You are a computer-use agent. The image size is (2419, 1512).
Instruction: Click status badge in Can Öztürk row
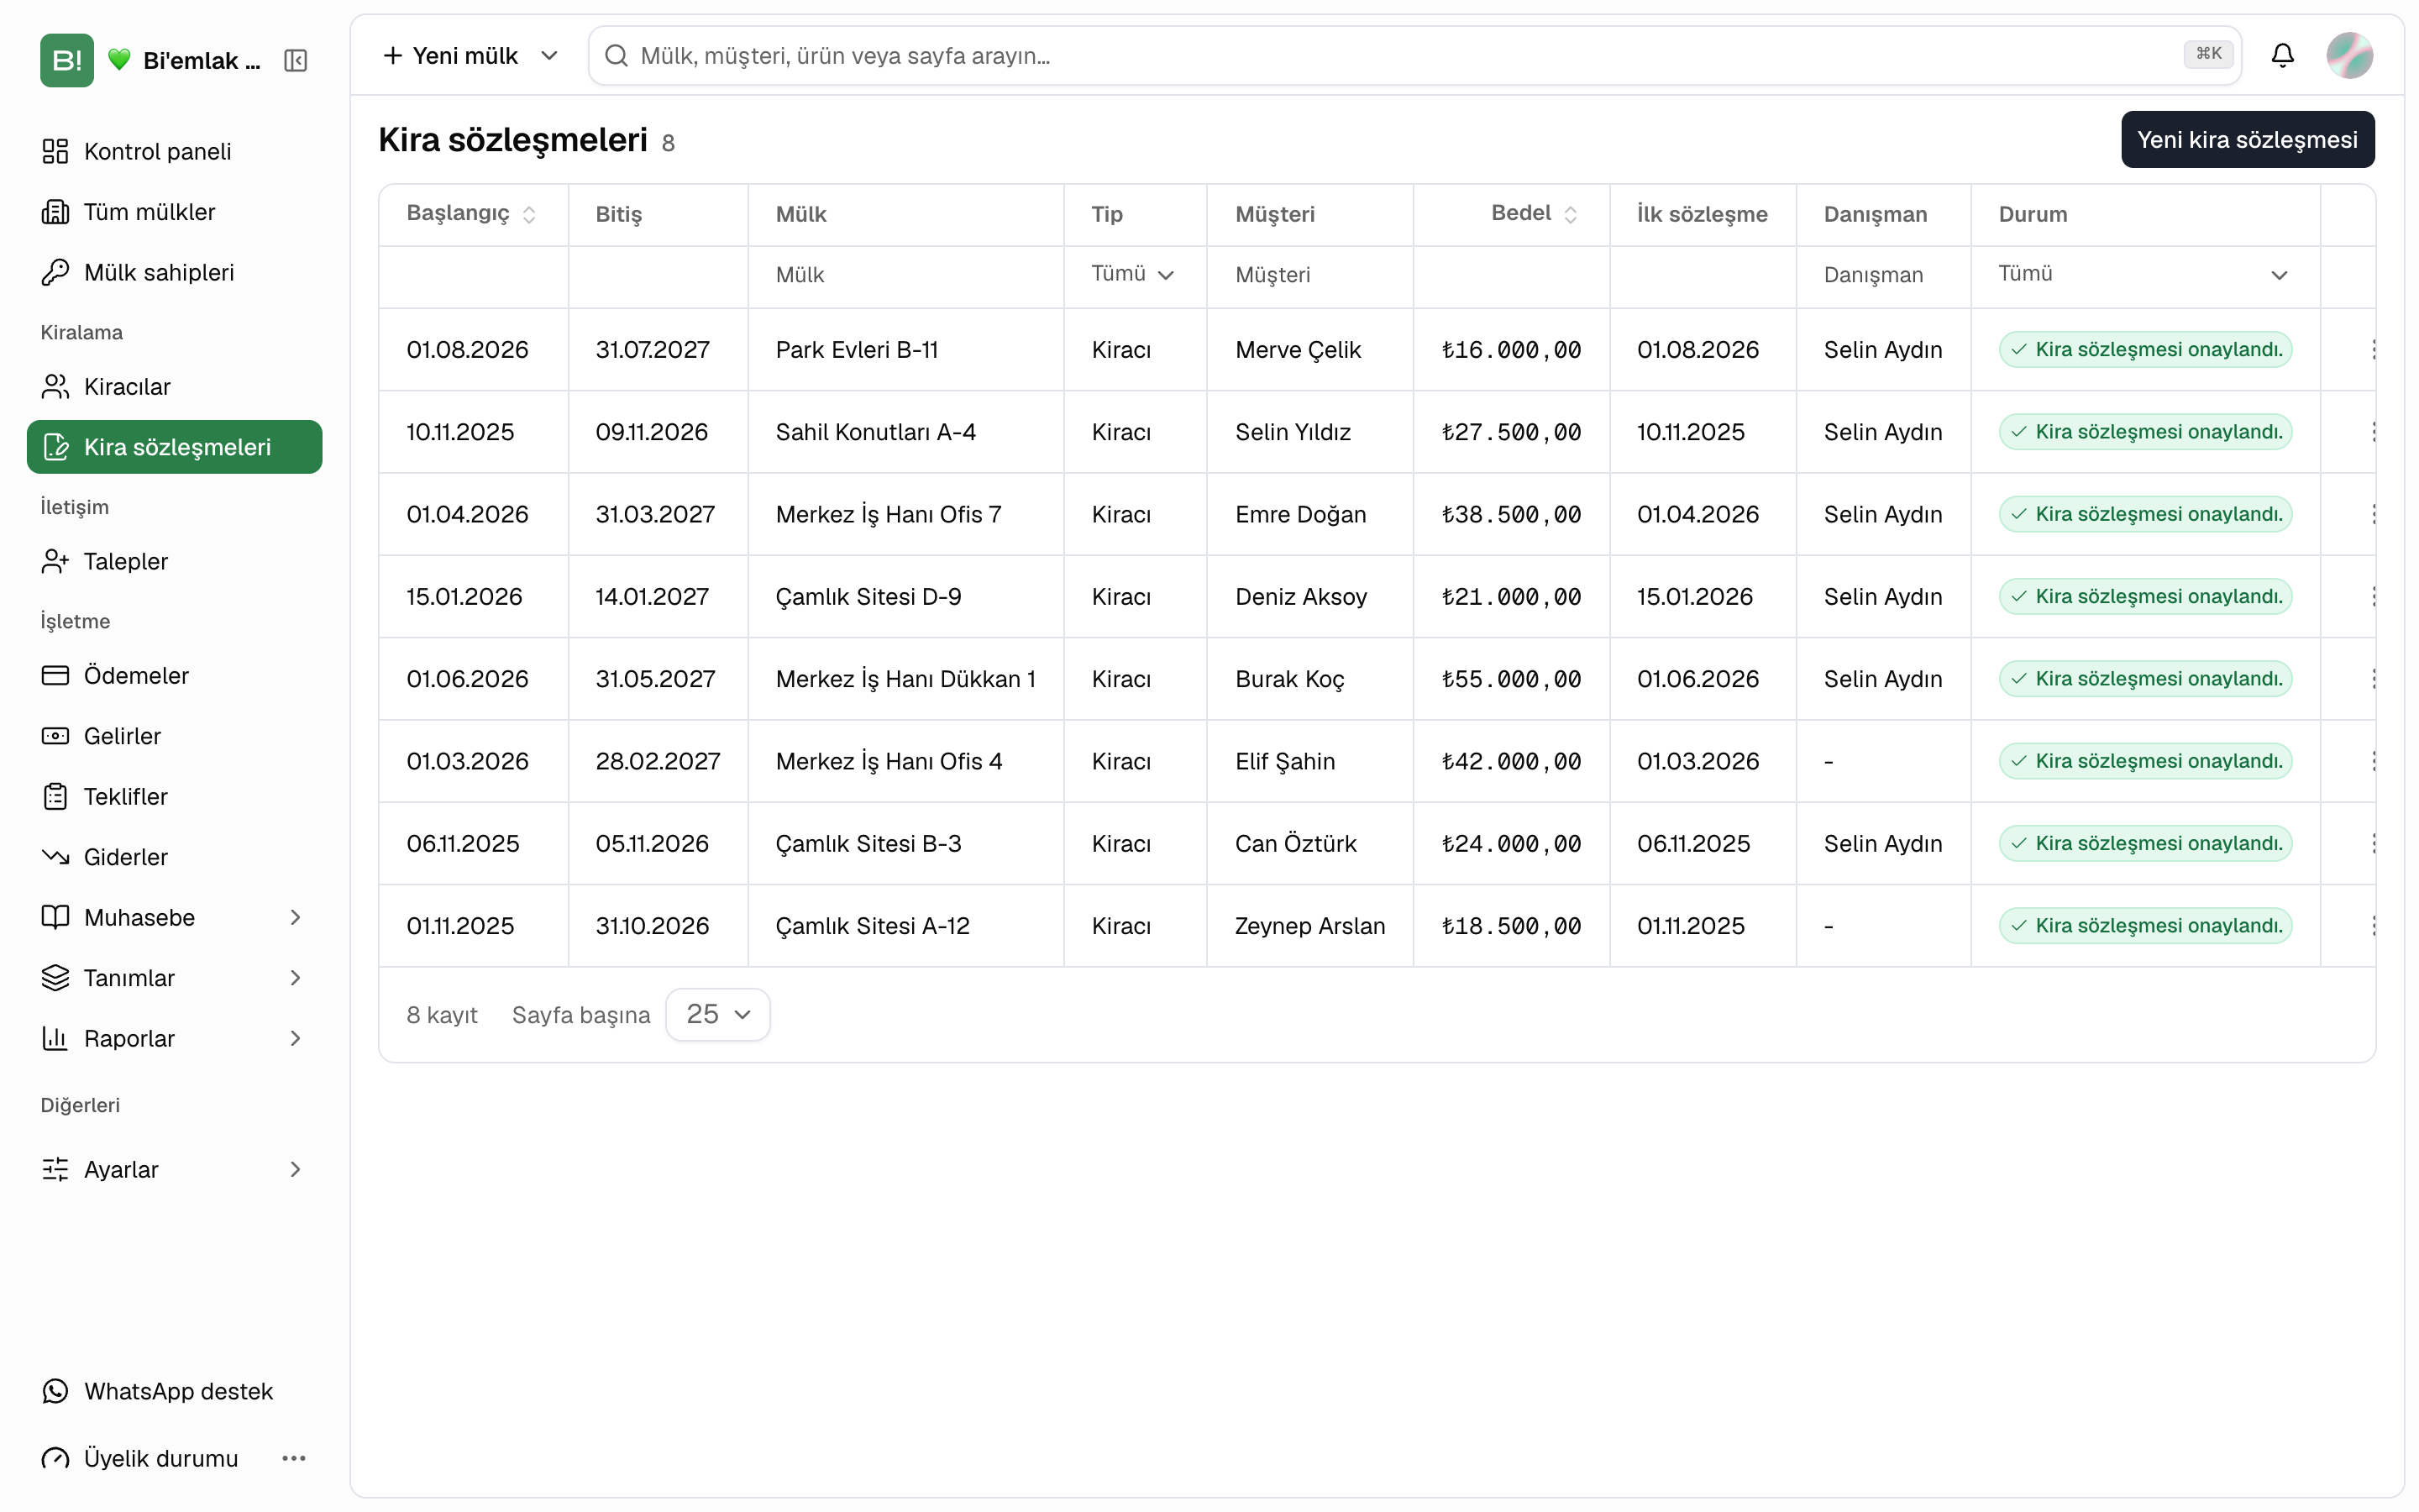click(x=2145, y=843)
